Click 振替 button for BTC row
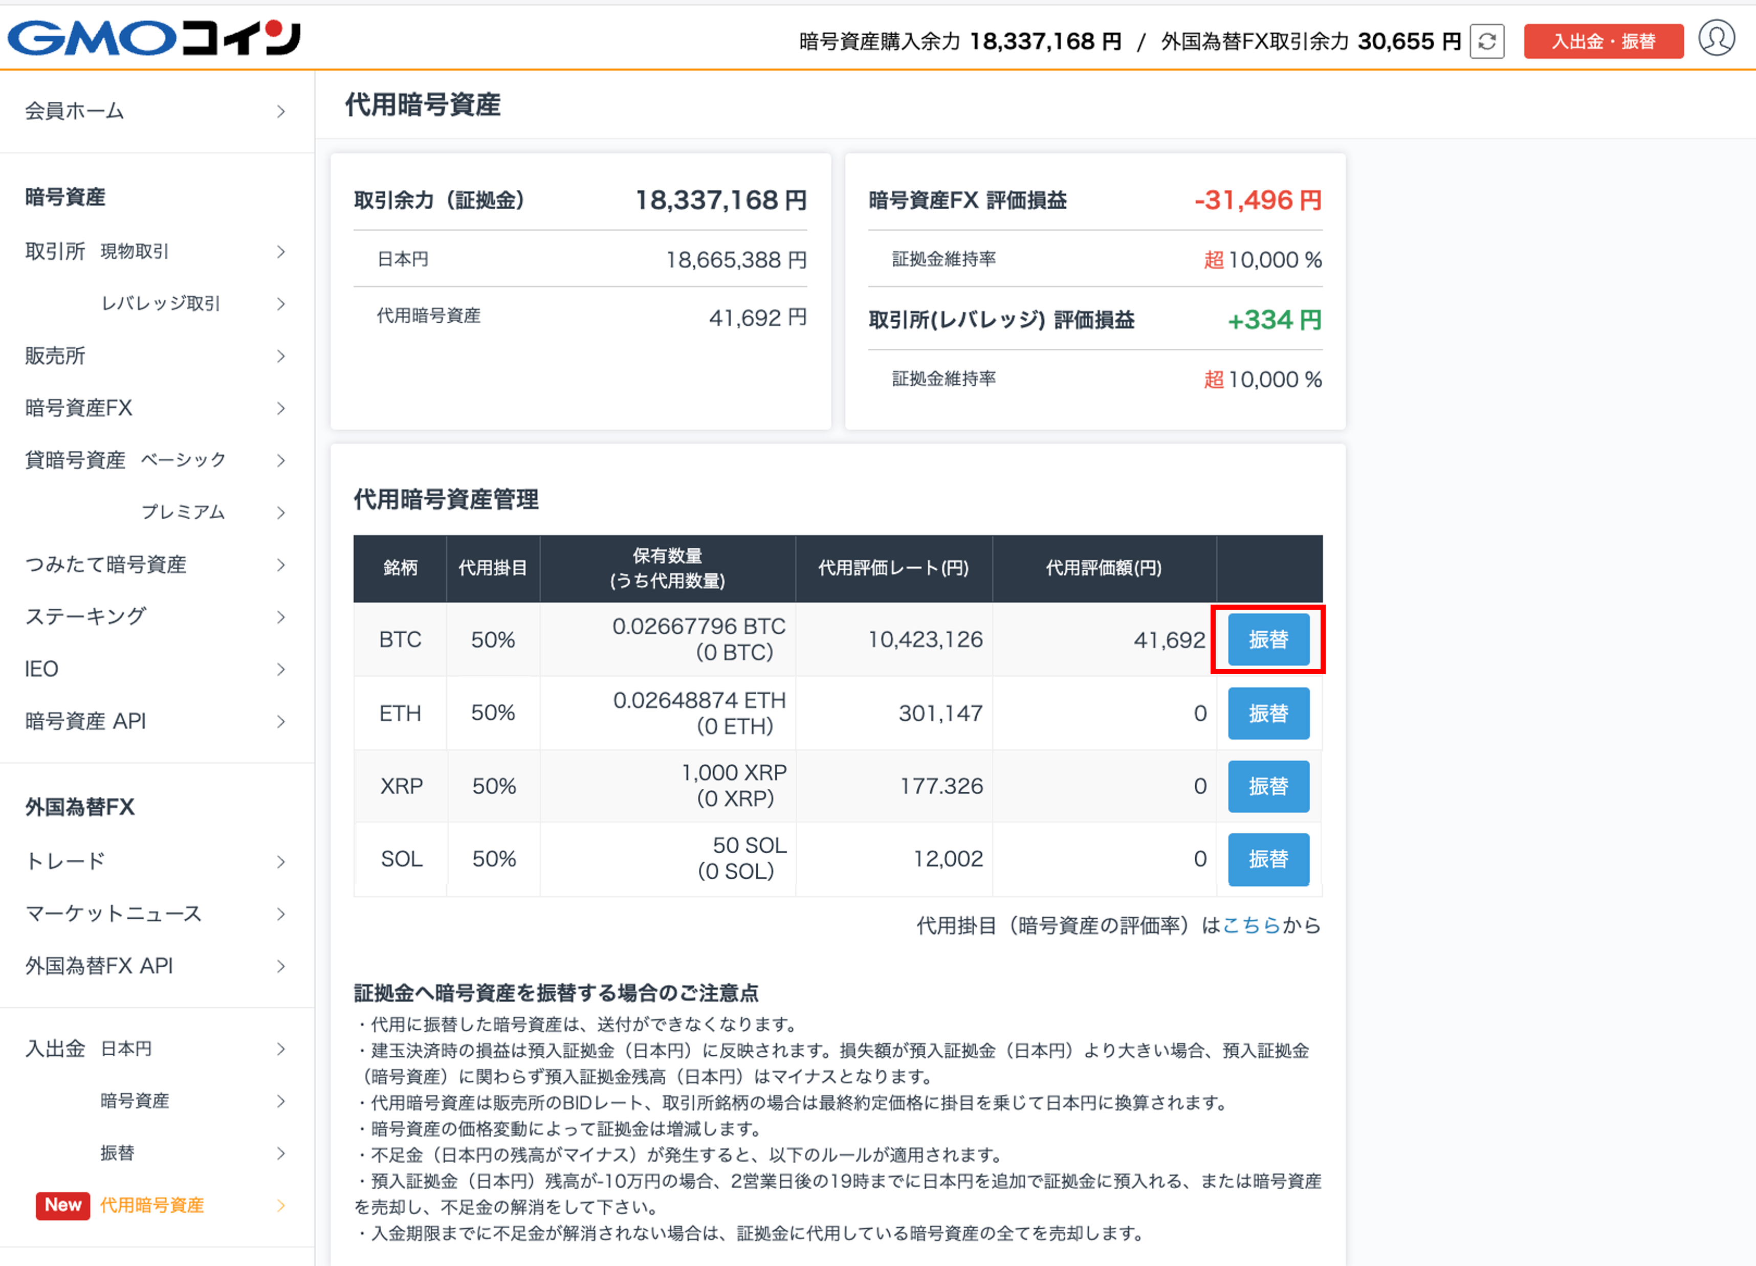The width and height of the screenshot is (1756, 1266). (1268, 639)
